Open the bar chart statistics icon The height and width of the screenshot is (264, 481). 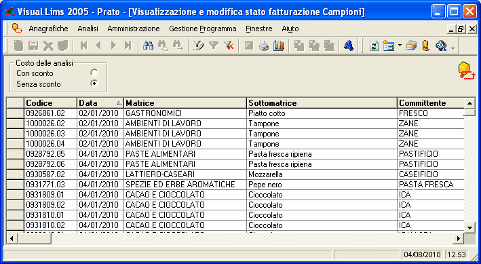pyautogui.click(x=279, y=45)
